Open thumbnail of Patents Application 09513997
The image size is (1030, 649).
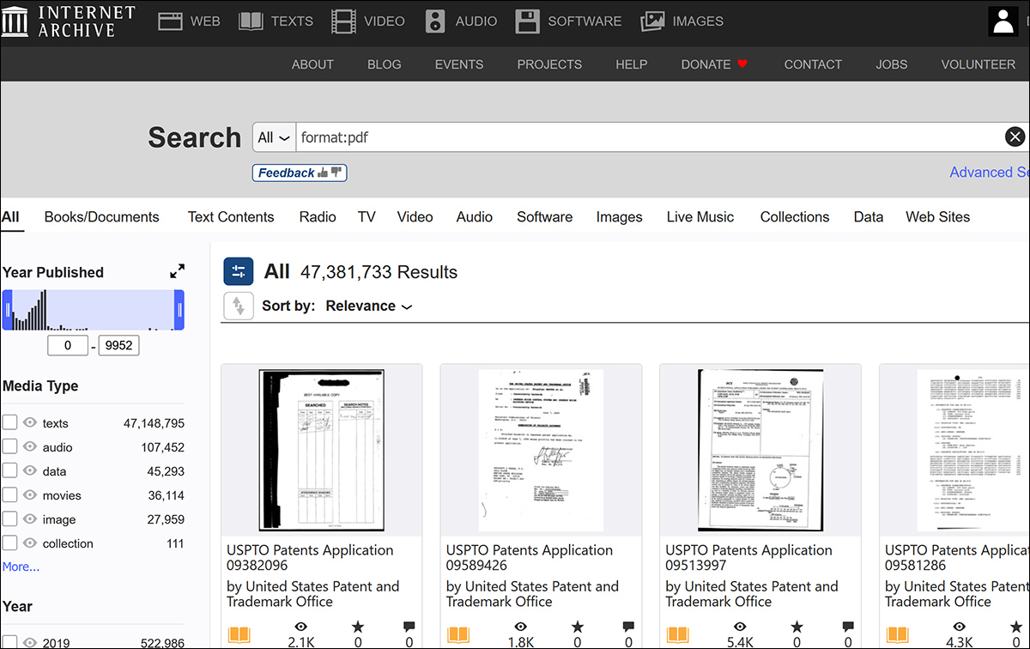pos(760,451)
